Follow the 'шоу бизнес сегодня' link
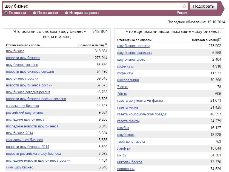 tap(22, 65)
